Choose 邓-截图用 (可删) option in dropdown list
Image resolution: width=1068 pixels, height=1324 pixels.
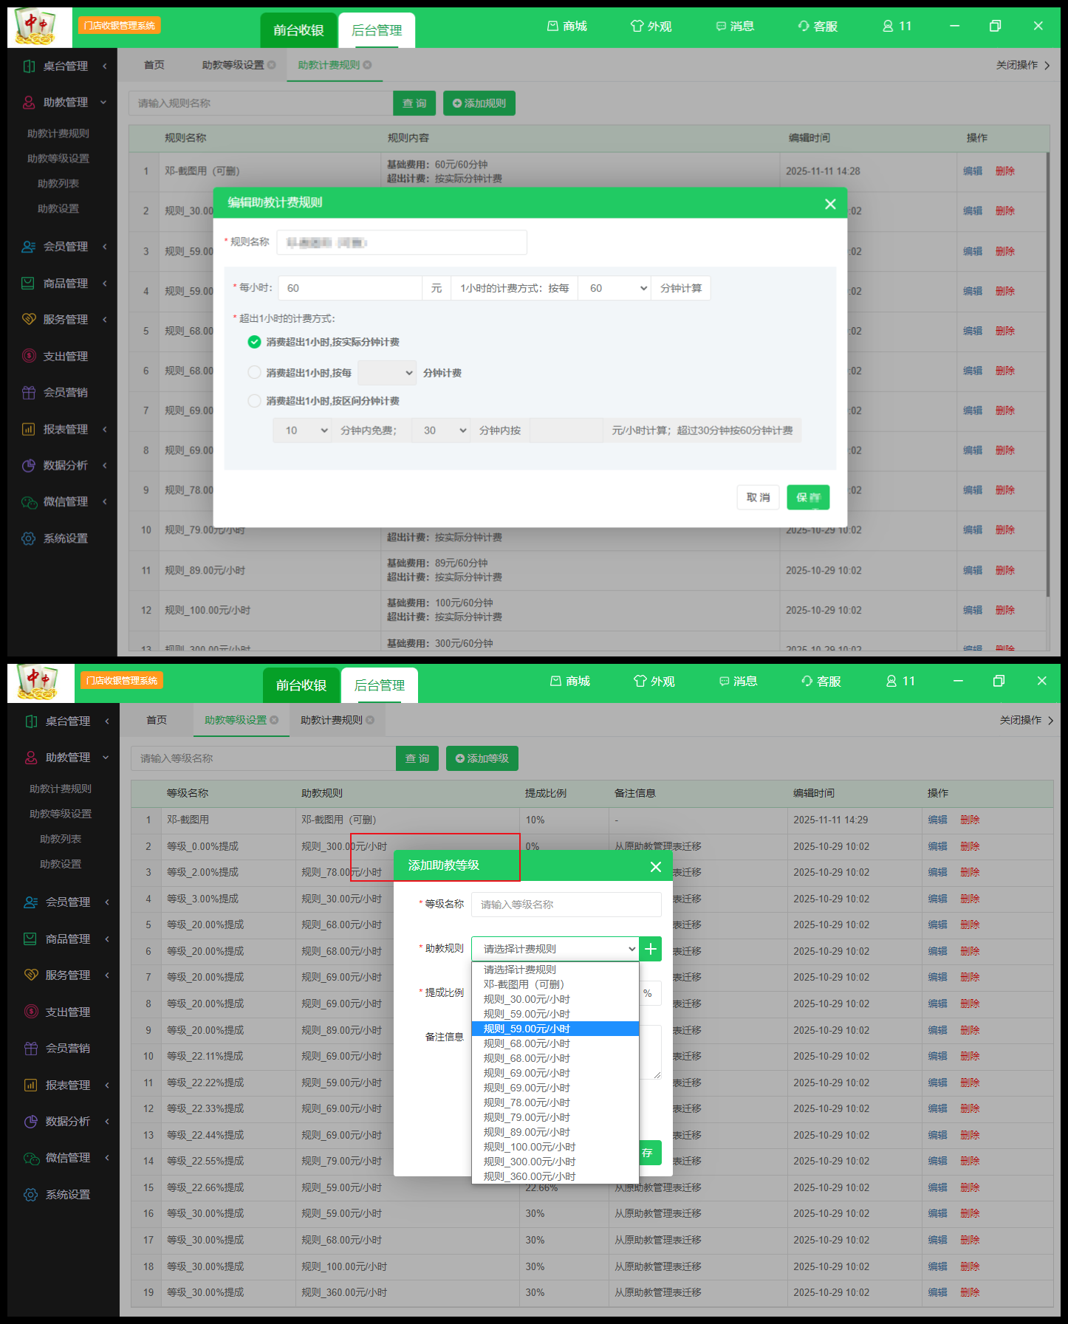point(524,984)
